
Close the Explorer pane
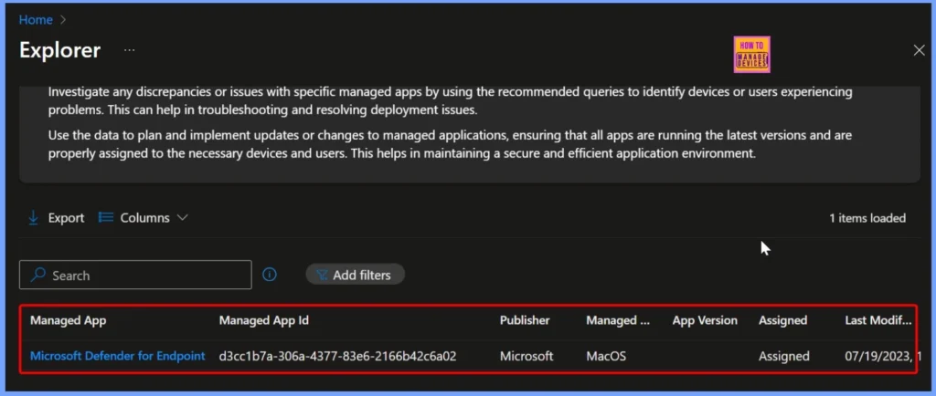pyautogui.click(x=920, y=50)
